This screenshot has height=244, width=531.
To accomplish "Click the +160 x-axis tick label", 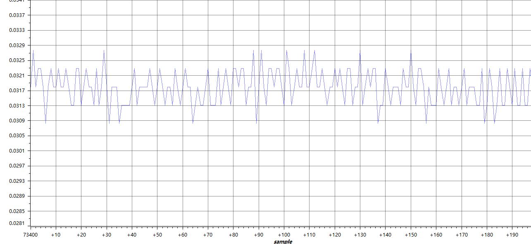I will pos(436,234).
